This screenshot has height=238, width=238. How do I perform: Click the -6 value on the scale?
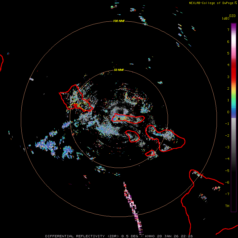[x=227, y=182]
